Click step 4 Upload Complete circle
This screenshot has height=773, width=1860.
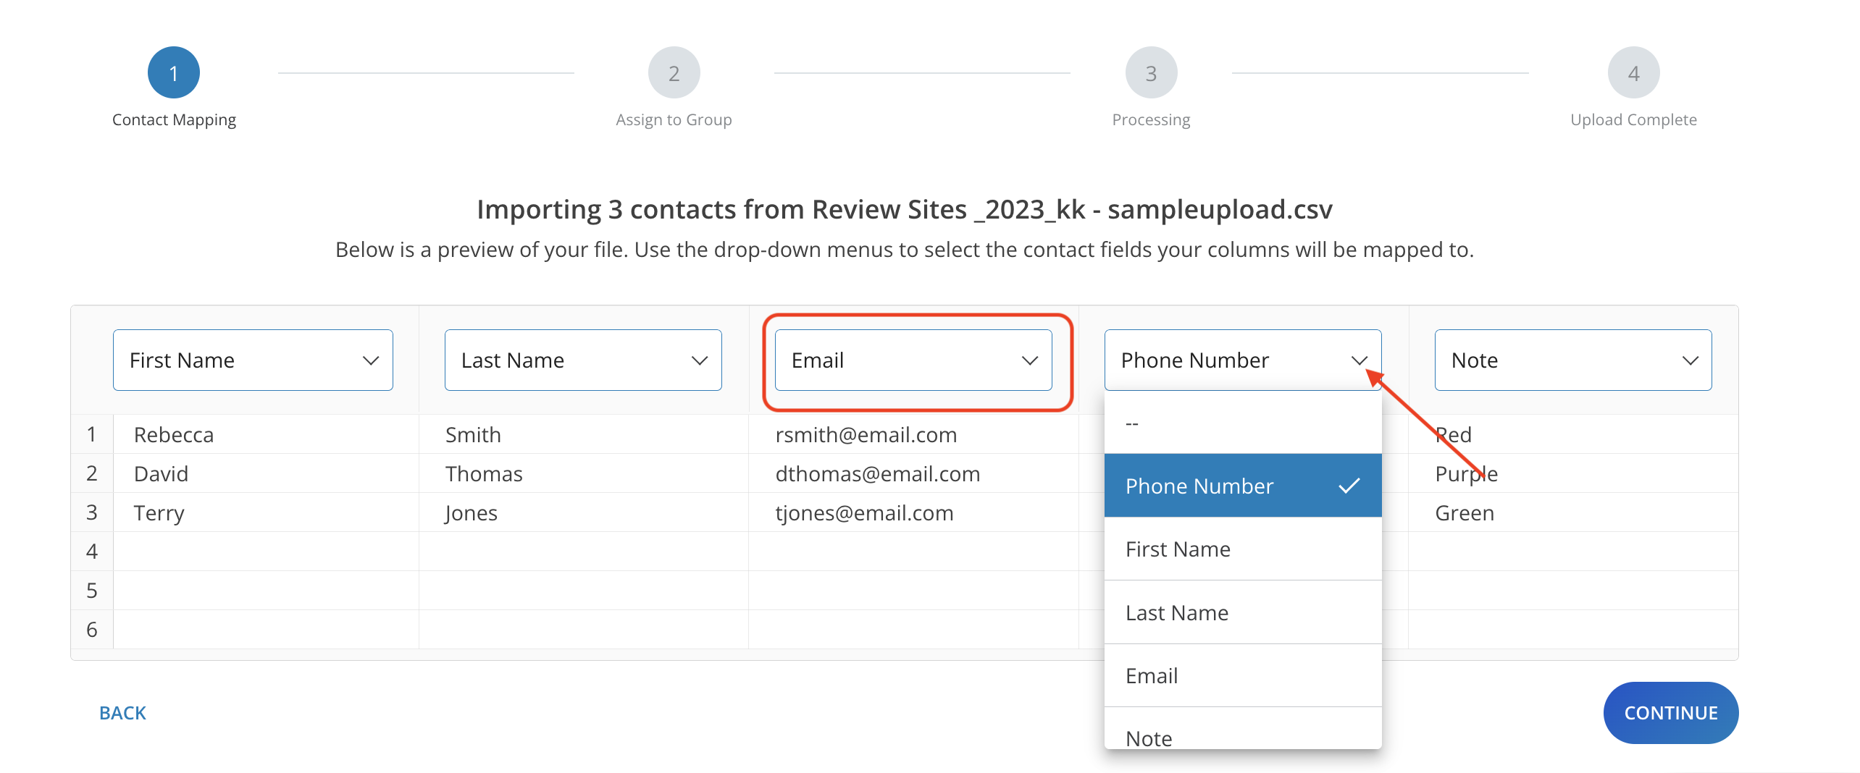click(x=1633, y=73)
